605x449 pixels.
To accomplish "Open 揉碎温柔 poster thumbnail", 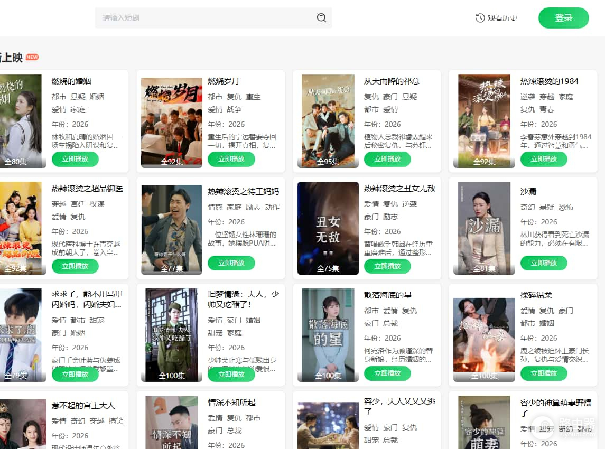I will tap(484, 340).
